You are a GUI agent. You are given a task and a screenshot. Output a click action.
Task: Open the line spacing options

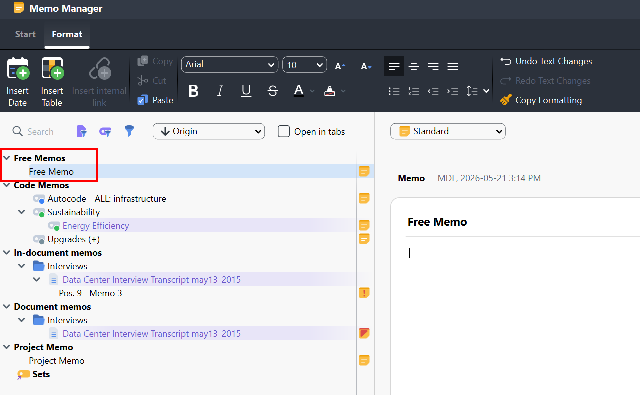point(477,91)
